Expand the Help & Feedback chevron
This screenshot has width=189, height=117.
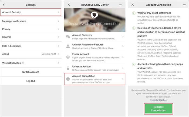coord(58,46)
